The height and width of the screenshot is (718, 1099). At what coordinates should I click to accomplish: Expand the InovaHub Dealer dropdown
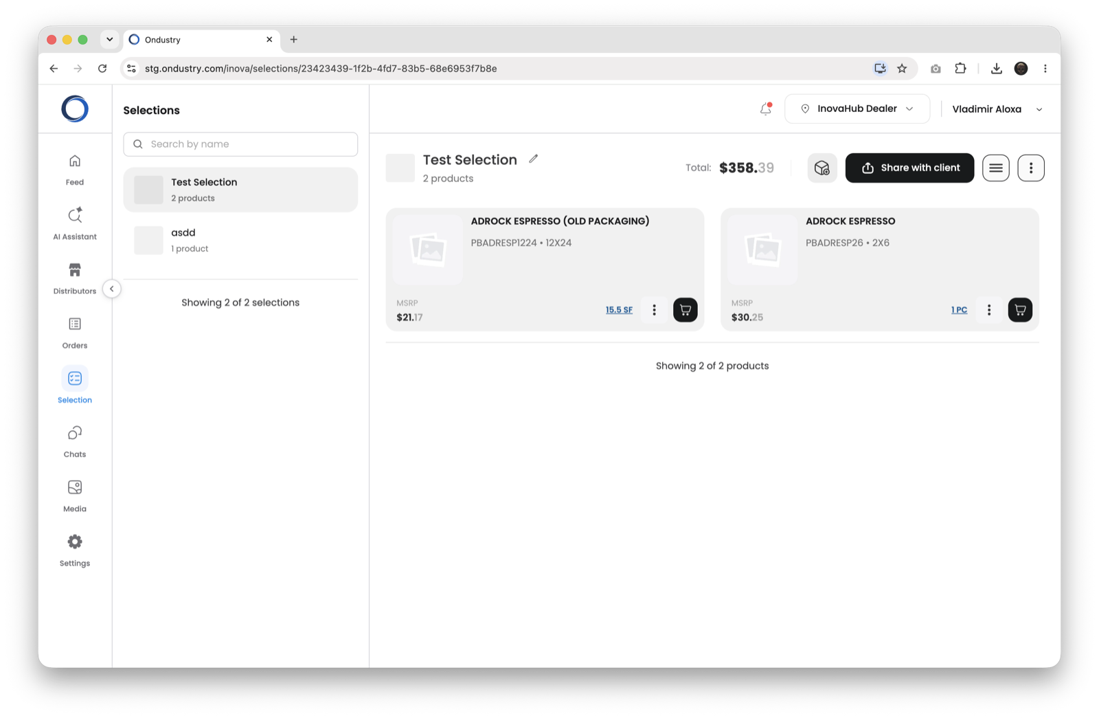pos(857,109)
